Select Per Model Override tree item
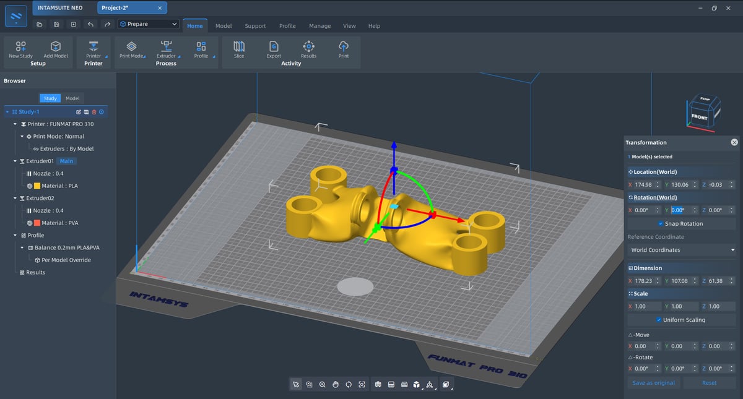The width and height of the screenshot is (743, 399). pos(63,260)
